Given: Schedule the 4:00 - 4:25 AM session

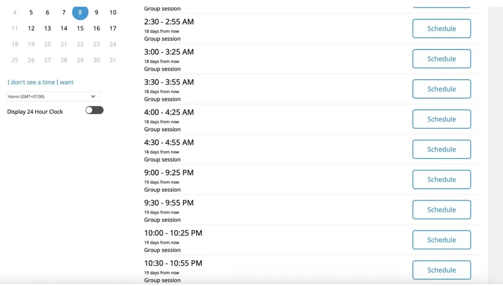Looking at the screenshot, I should coord(441,119).
